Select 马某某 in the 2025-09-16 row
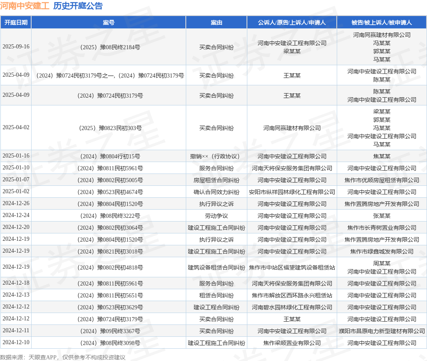427x361 pixels. tap(382, 59)
